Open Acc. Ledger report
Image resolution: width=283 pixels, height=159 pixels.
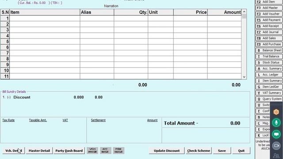click(x=269, y=75)
